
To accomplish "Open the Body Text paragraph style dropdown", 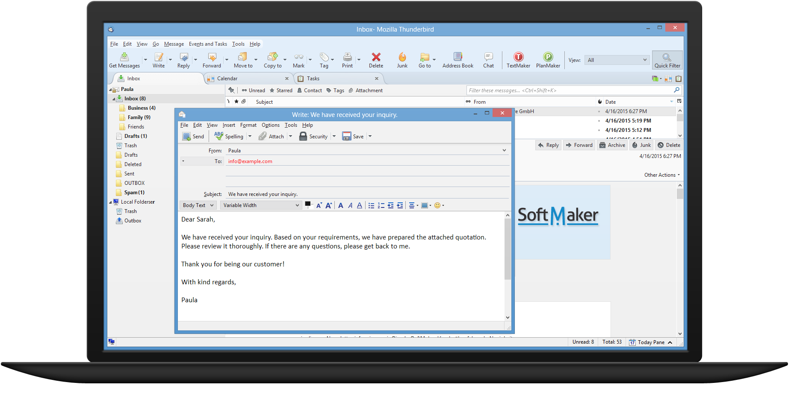I will click(198, 205).
